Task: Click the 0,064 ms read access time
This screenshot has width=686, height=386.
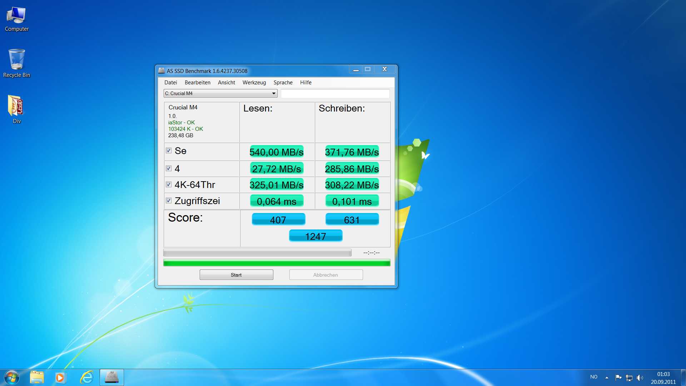Action: 277,201
